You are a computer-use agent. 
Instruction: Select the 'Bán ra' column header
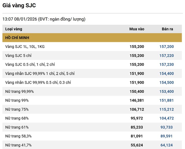(167, 29)
